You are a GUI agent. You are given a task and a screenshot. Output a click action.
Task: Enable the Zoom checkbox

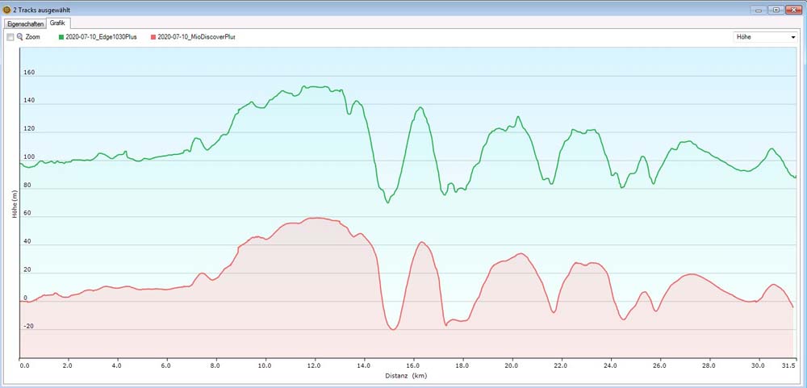point(10,37)
